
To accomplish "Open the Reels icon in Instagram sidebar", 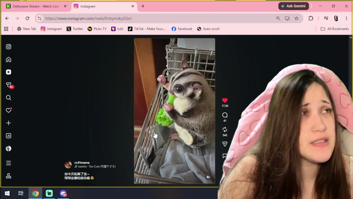I will click(x=9, y=72).
